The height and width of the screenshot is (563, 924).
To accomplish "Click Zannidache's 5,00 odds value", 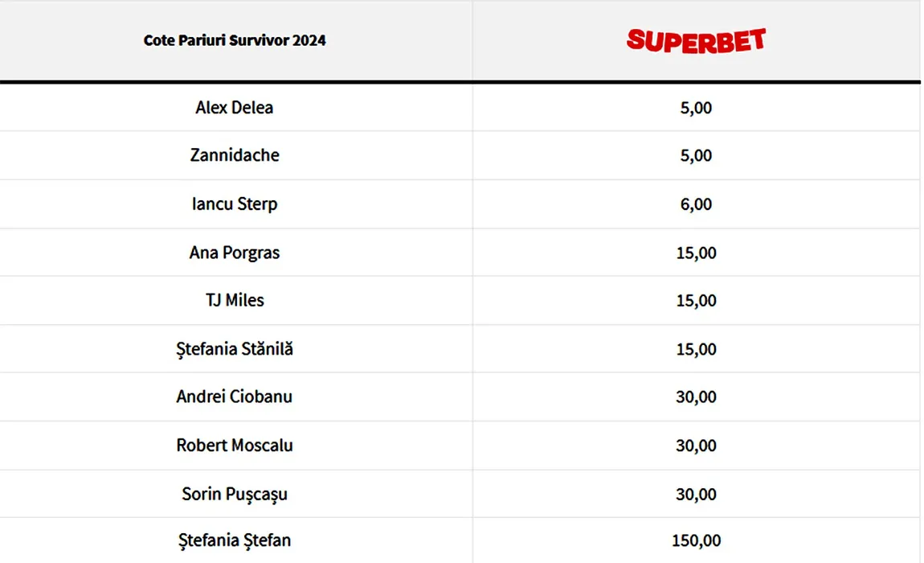I will click(696, 155).
